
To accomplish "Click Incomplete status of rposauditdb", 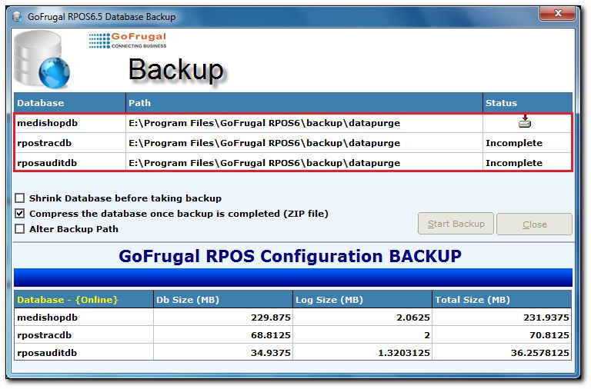I will coord(514,163).
